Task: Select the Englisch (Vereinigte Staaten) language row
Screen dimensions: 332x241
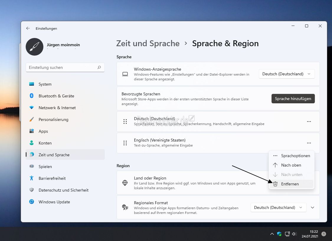Action: pos(218,143)
